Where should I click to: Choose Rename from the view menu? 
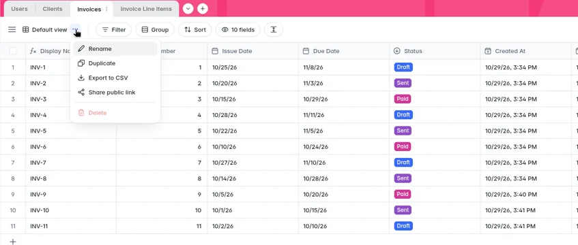pos(115,48)
